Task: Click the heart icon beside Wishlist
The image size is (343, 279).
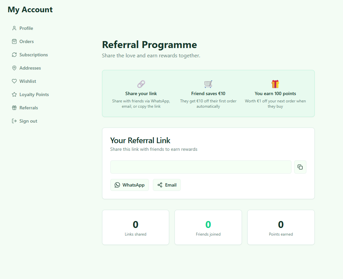Action: (x=14, y=81)
